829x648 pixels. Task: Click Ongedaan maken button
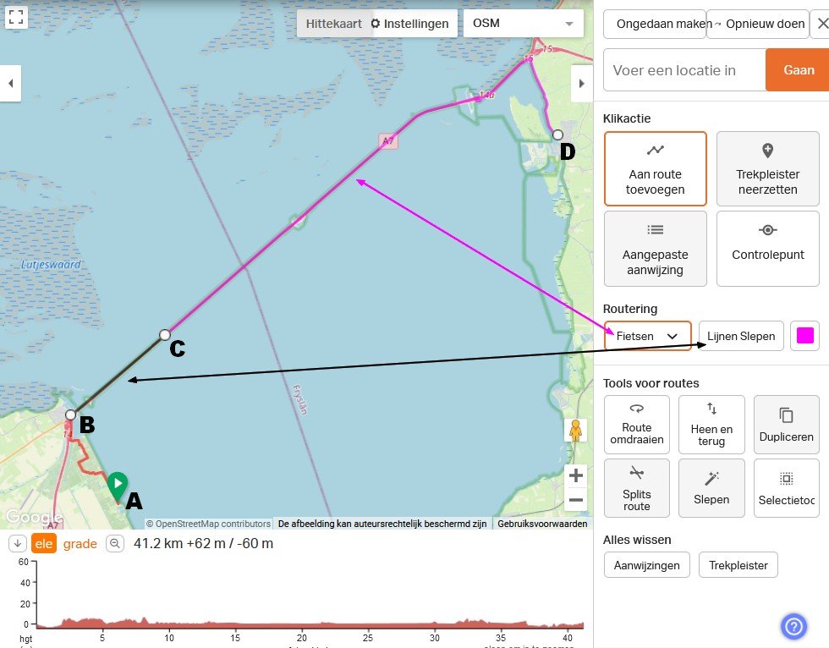[x=654, y=24]
